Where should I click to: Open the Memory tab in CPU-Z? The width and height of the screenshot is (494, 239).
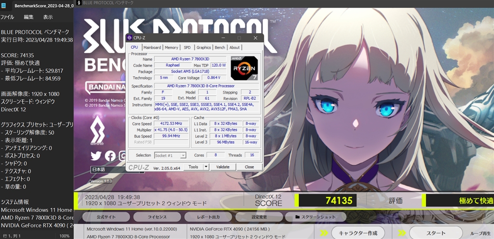click(171, 48)
